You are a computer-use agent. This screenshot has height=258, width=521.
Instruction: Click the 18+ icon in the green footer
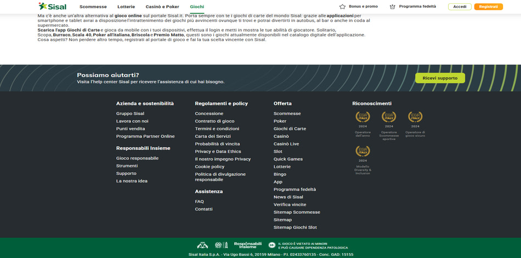tap(272, 245)
